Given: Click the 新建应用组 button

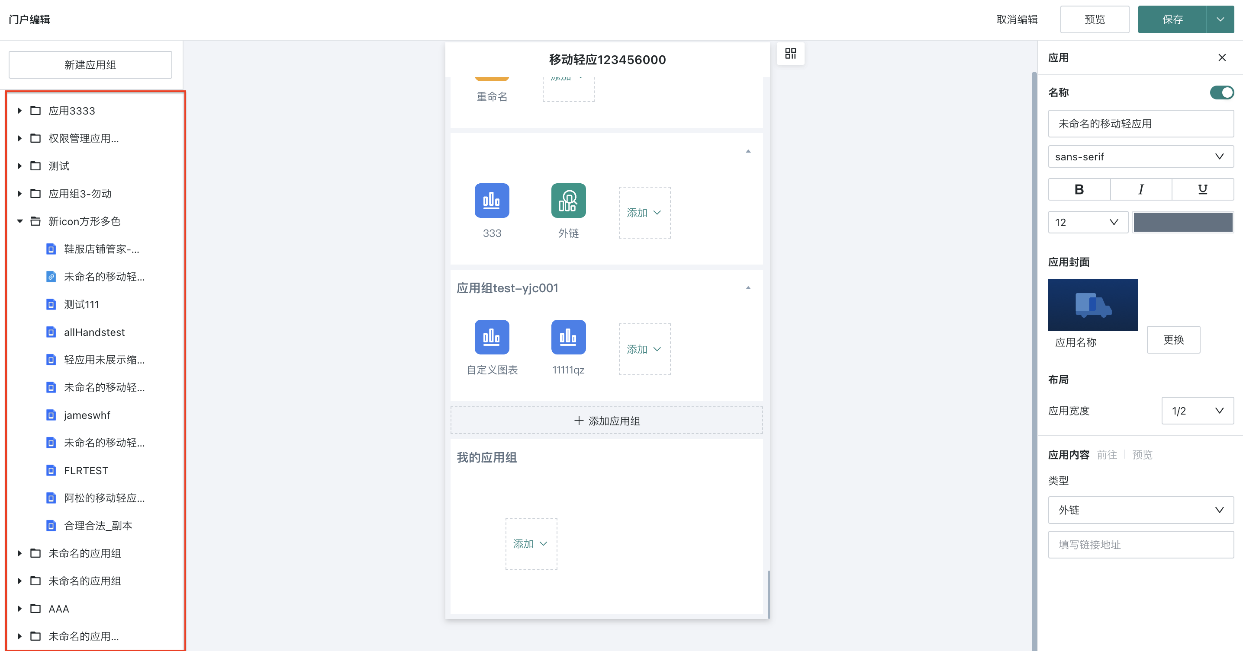Looking at the screenshot, I should tap(90, 64).
